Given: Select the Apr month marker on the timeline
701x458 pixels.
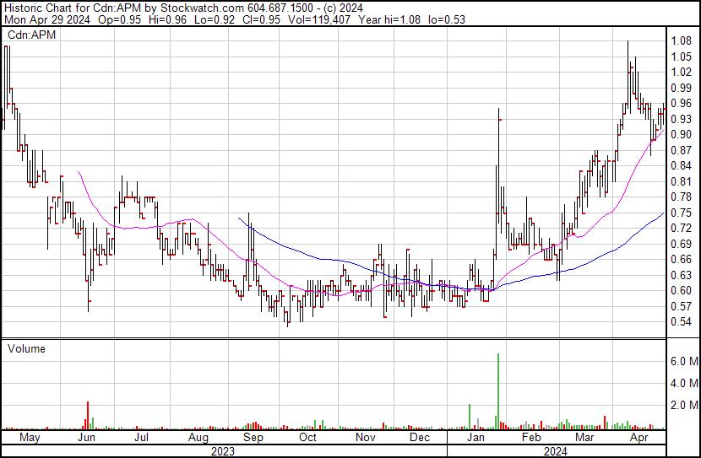Looking at the screenshot, I should [639, 439].
